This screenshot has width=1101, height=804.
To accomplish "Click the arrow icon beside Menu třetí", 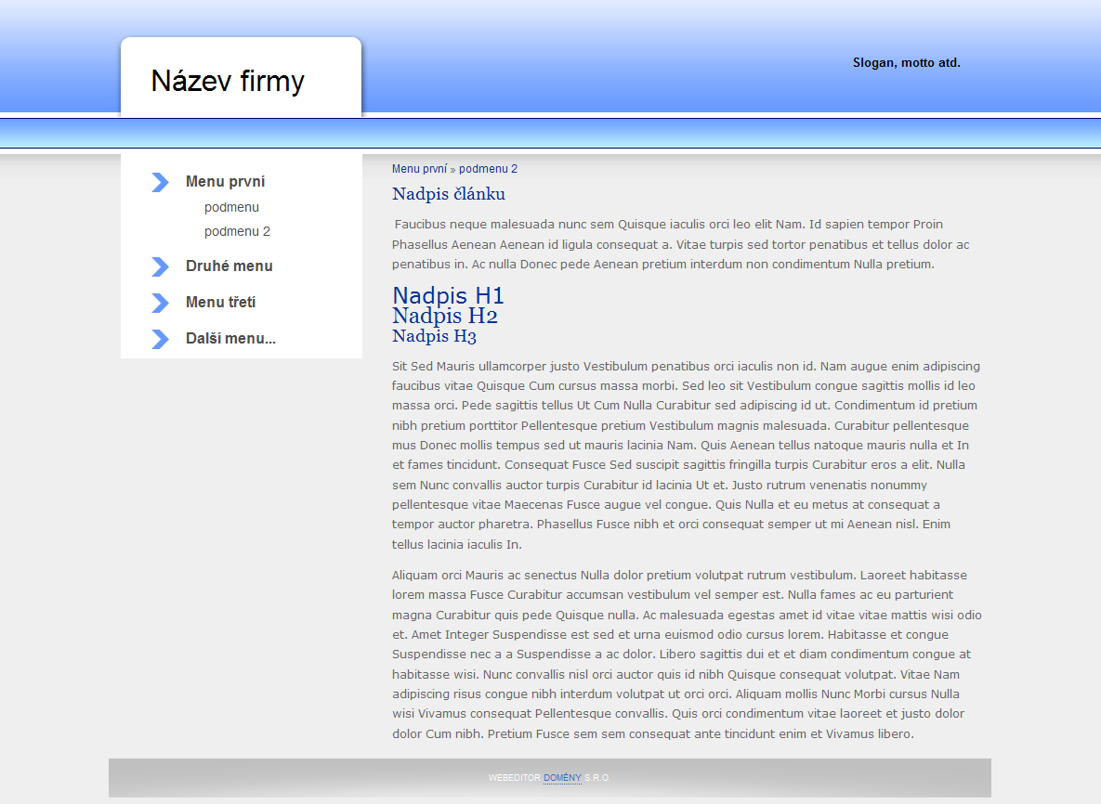I will click(x=160, y=303).
